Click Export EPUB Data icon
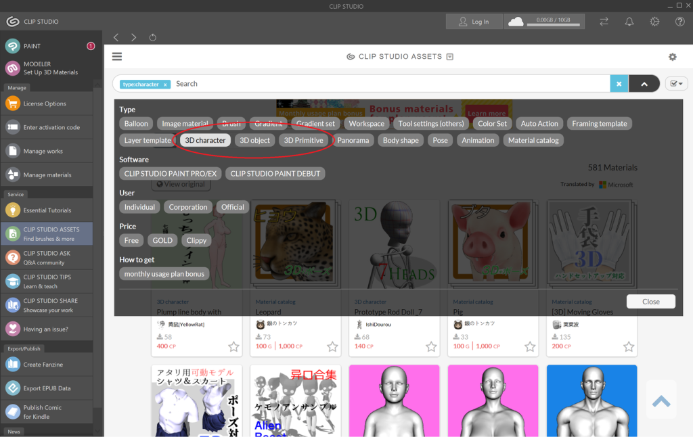 pyautogui.click(x=13, y=388)
